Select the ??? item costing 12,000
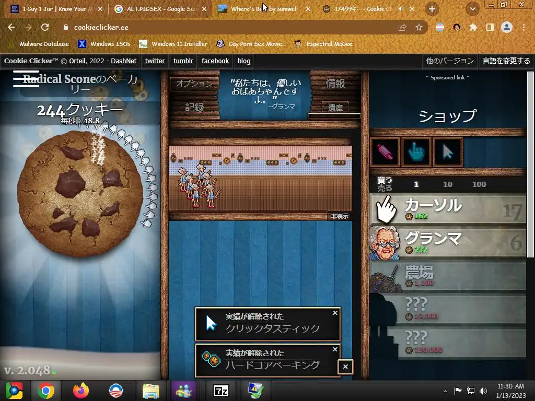This screenshot has height=401, width=535. coord(448,310)
